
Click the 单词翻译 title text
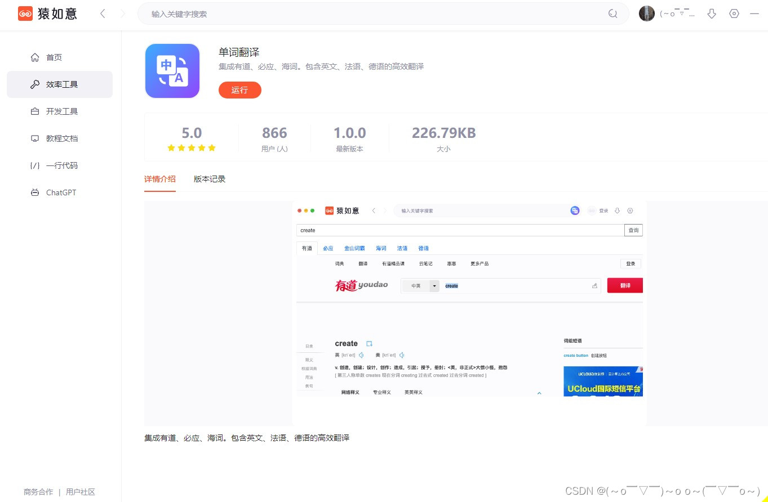pyautogui.click(x=239, y=52)
